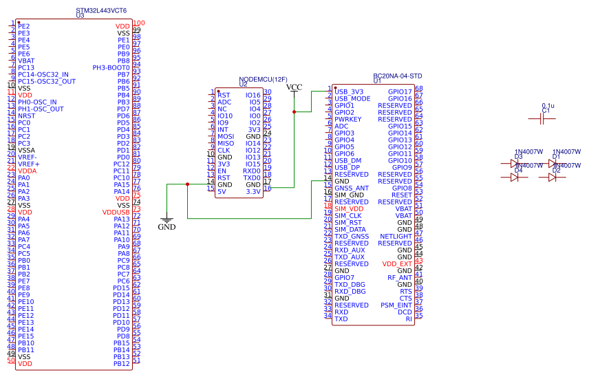589x377 pixels.
Task: Select the 5V pin on the NodeMCU
Action: click(x=222, y=191)
